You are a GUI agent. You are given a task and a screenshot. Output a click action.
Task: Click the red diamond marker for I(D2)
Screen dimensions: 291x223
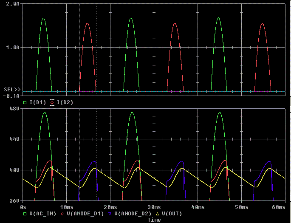(53, 102)
